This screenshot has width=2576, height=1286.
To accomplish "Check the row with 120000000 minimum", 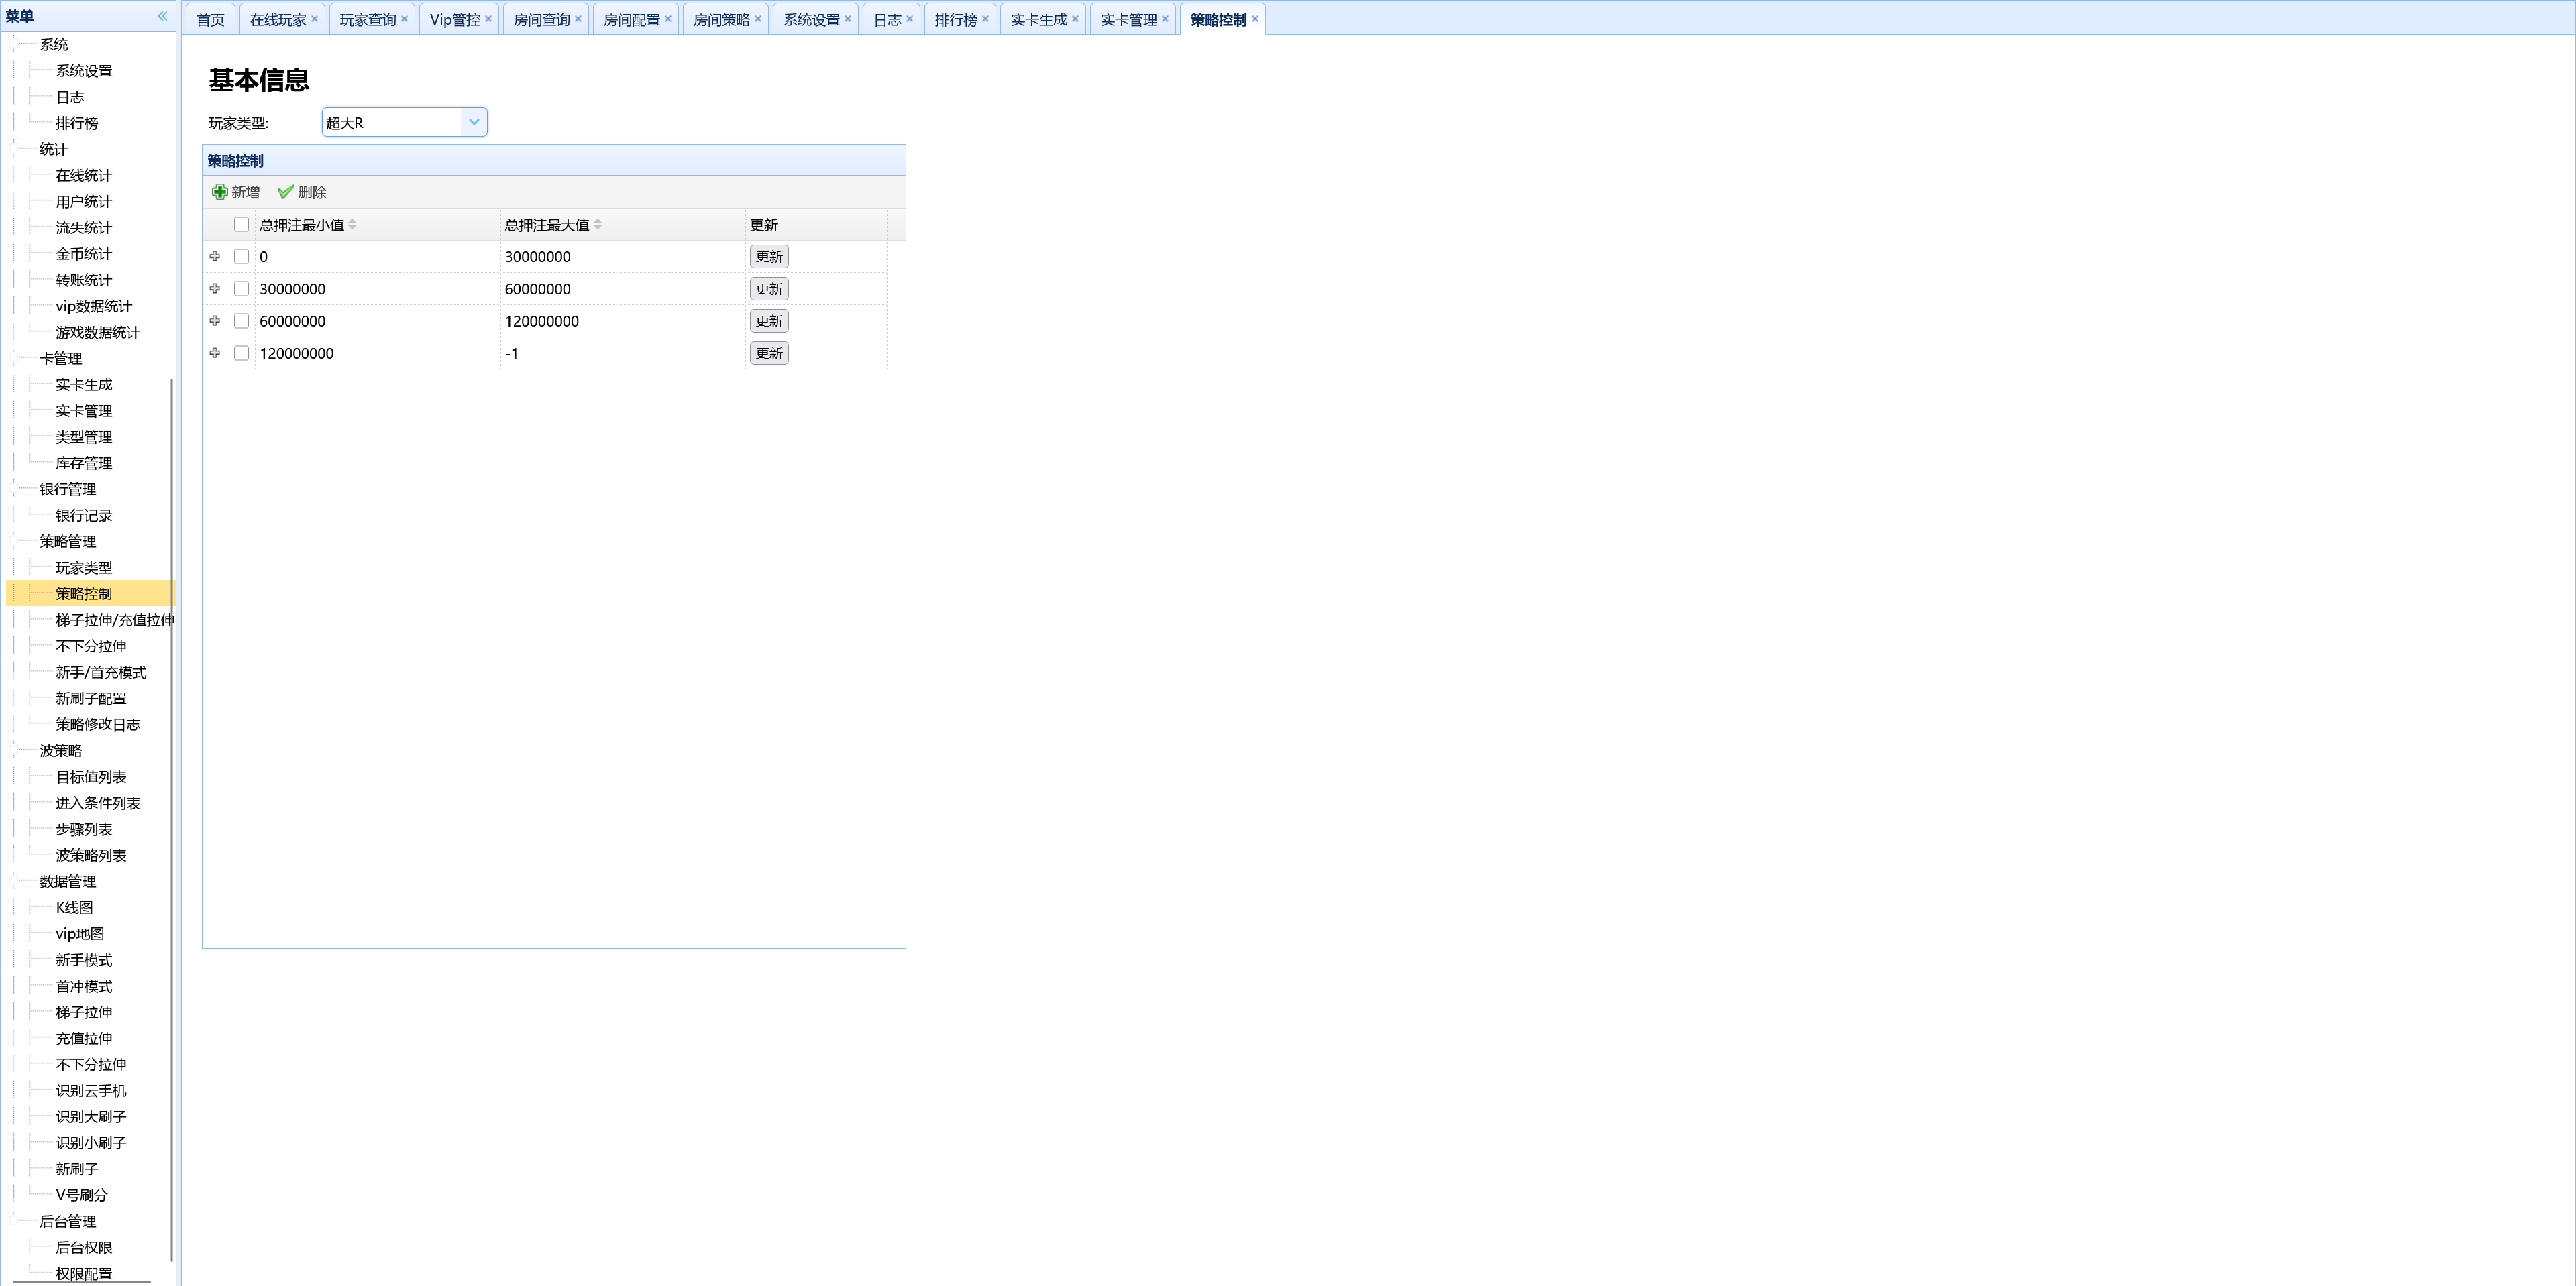I will pyautogui.click(x=241, y=353).
